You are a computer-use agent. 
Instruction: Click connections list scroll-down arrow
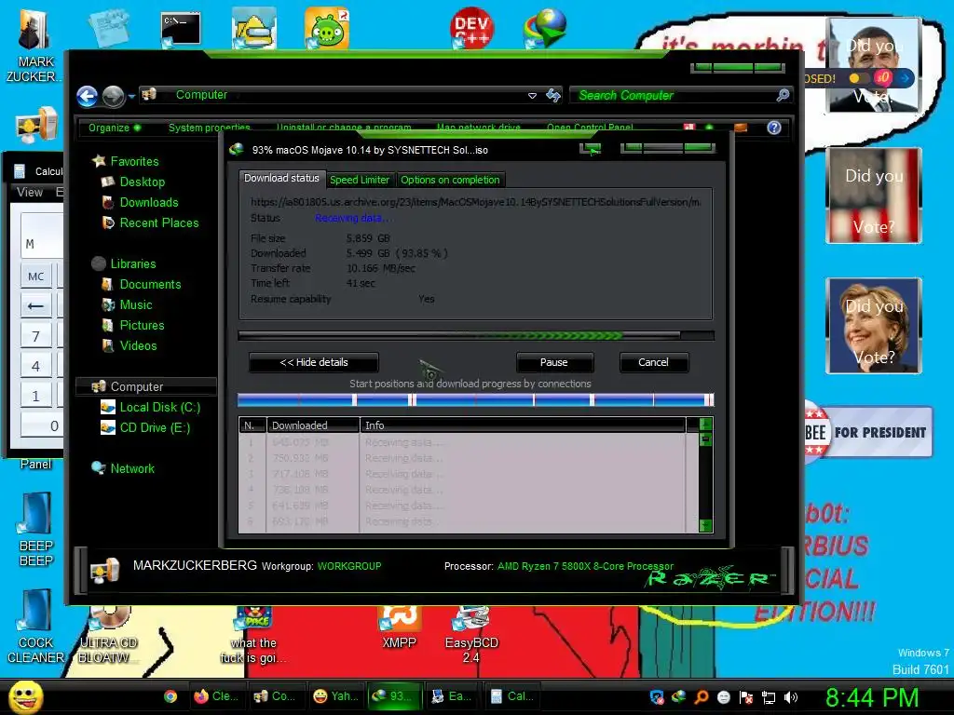point(706,525)
